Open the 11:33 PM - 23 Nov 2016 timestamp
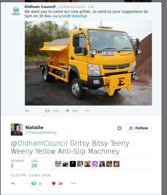Screen dimensions: 167x195 pos(30,175)
